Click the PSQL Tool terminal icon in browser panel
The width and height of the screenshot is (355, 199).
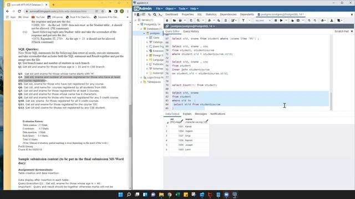(160, 14)
